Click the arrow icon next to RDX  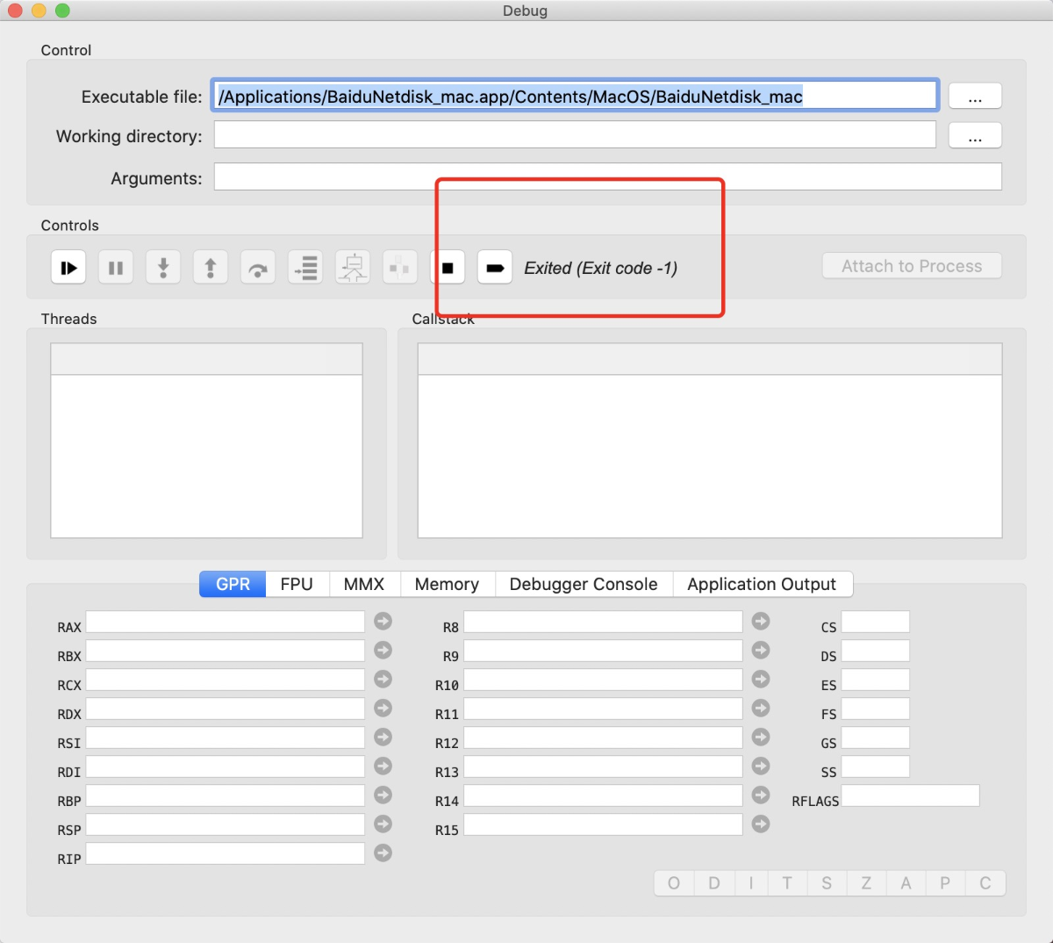pyautogui.click(x=383, y=709)
